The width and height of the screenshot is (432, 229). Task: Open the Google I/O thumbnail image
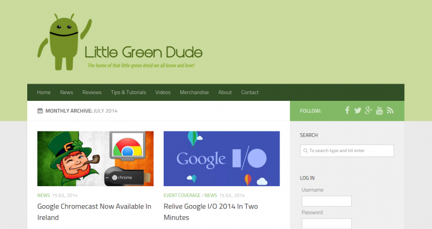(x=222, y=159)
